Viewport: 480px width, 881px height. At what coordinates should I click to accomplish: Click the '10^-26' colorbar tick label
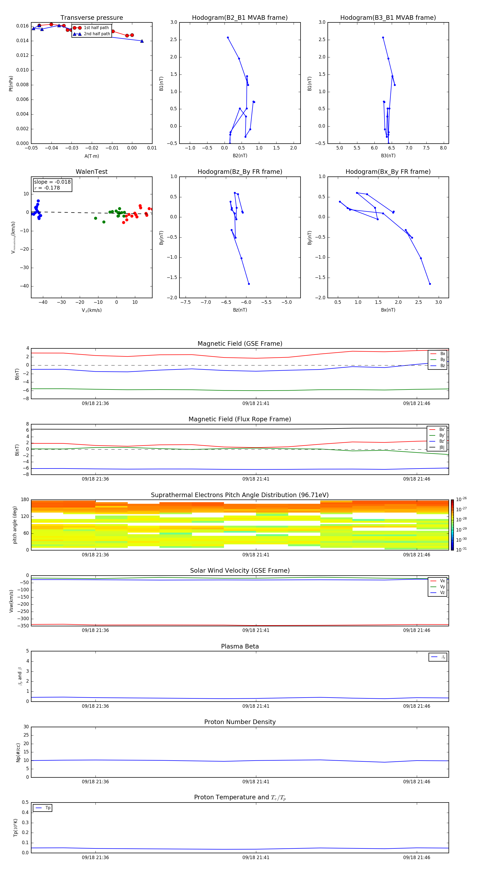click(461, 499)
